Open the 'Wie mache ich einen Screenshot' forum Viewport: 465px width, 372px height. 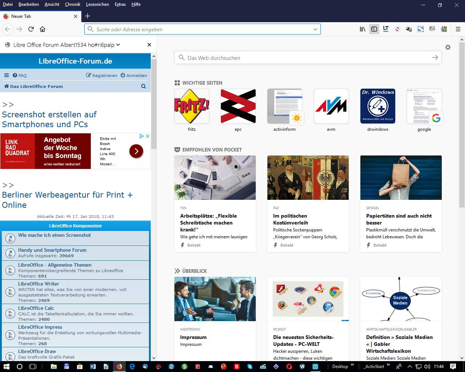click(54, 235)
